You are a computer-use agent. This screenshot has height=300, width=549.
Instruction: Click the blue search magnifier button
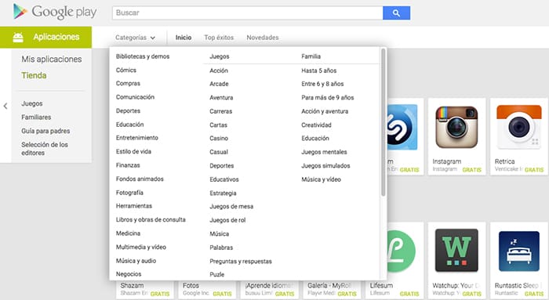[396, 13]
